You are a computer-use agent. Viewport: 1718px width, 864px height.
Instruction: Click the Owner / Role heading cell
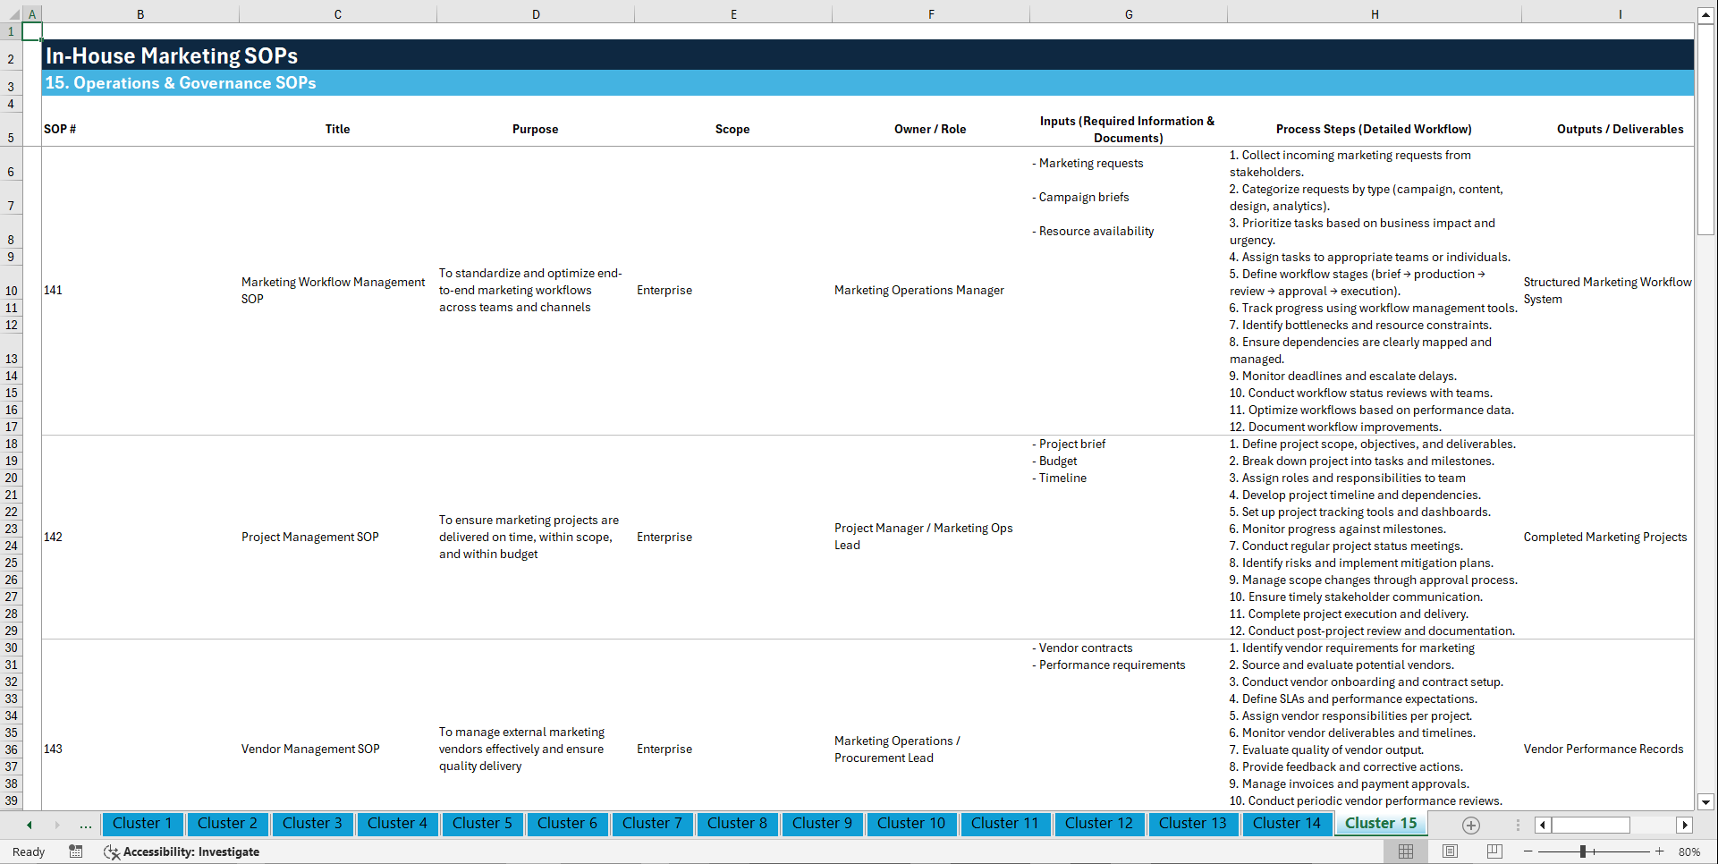tap(930, 129)
